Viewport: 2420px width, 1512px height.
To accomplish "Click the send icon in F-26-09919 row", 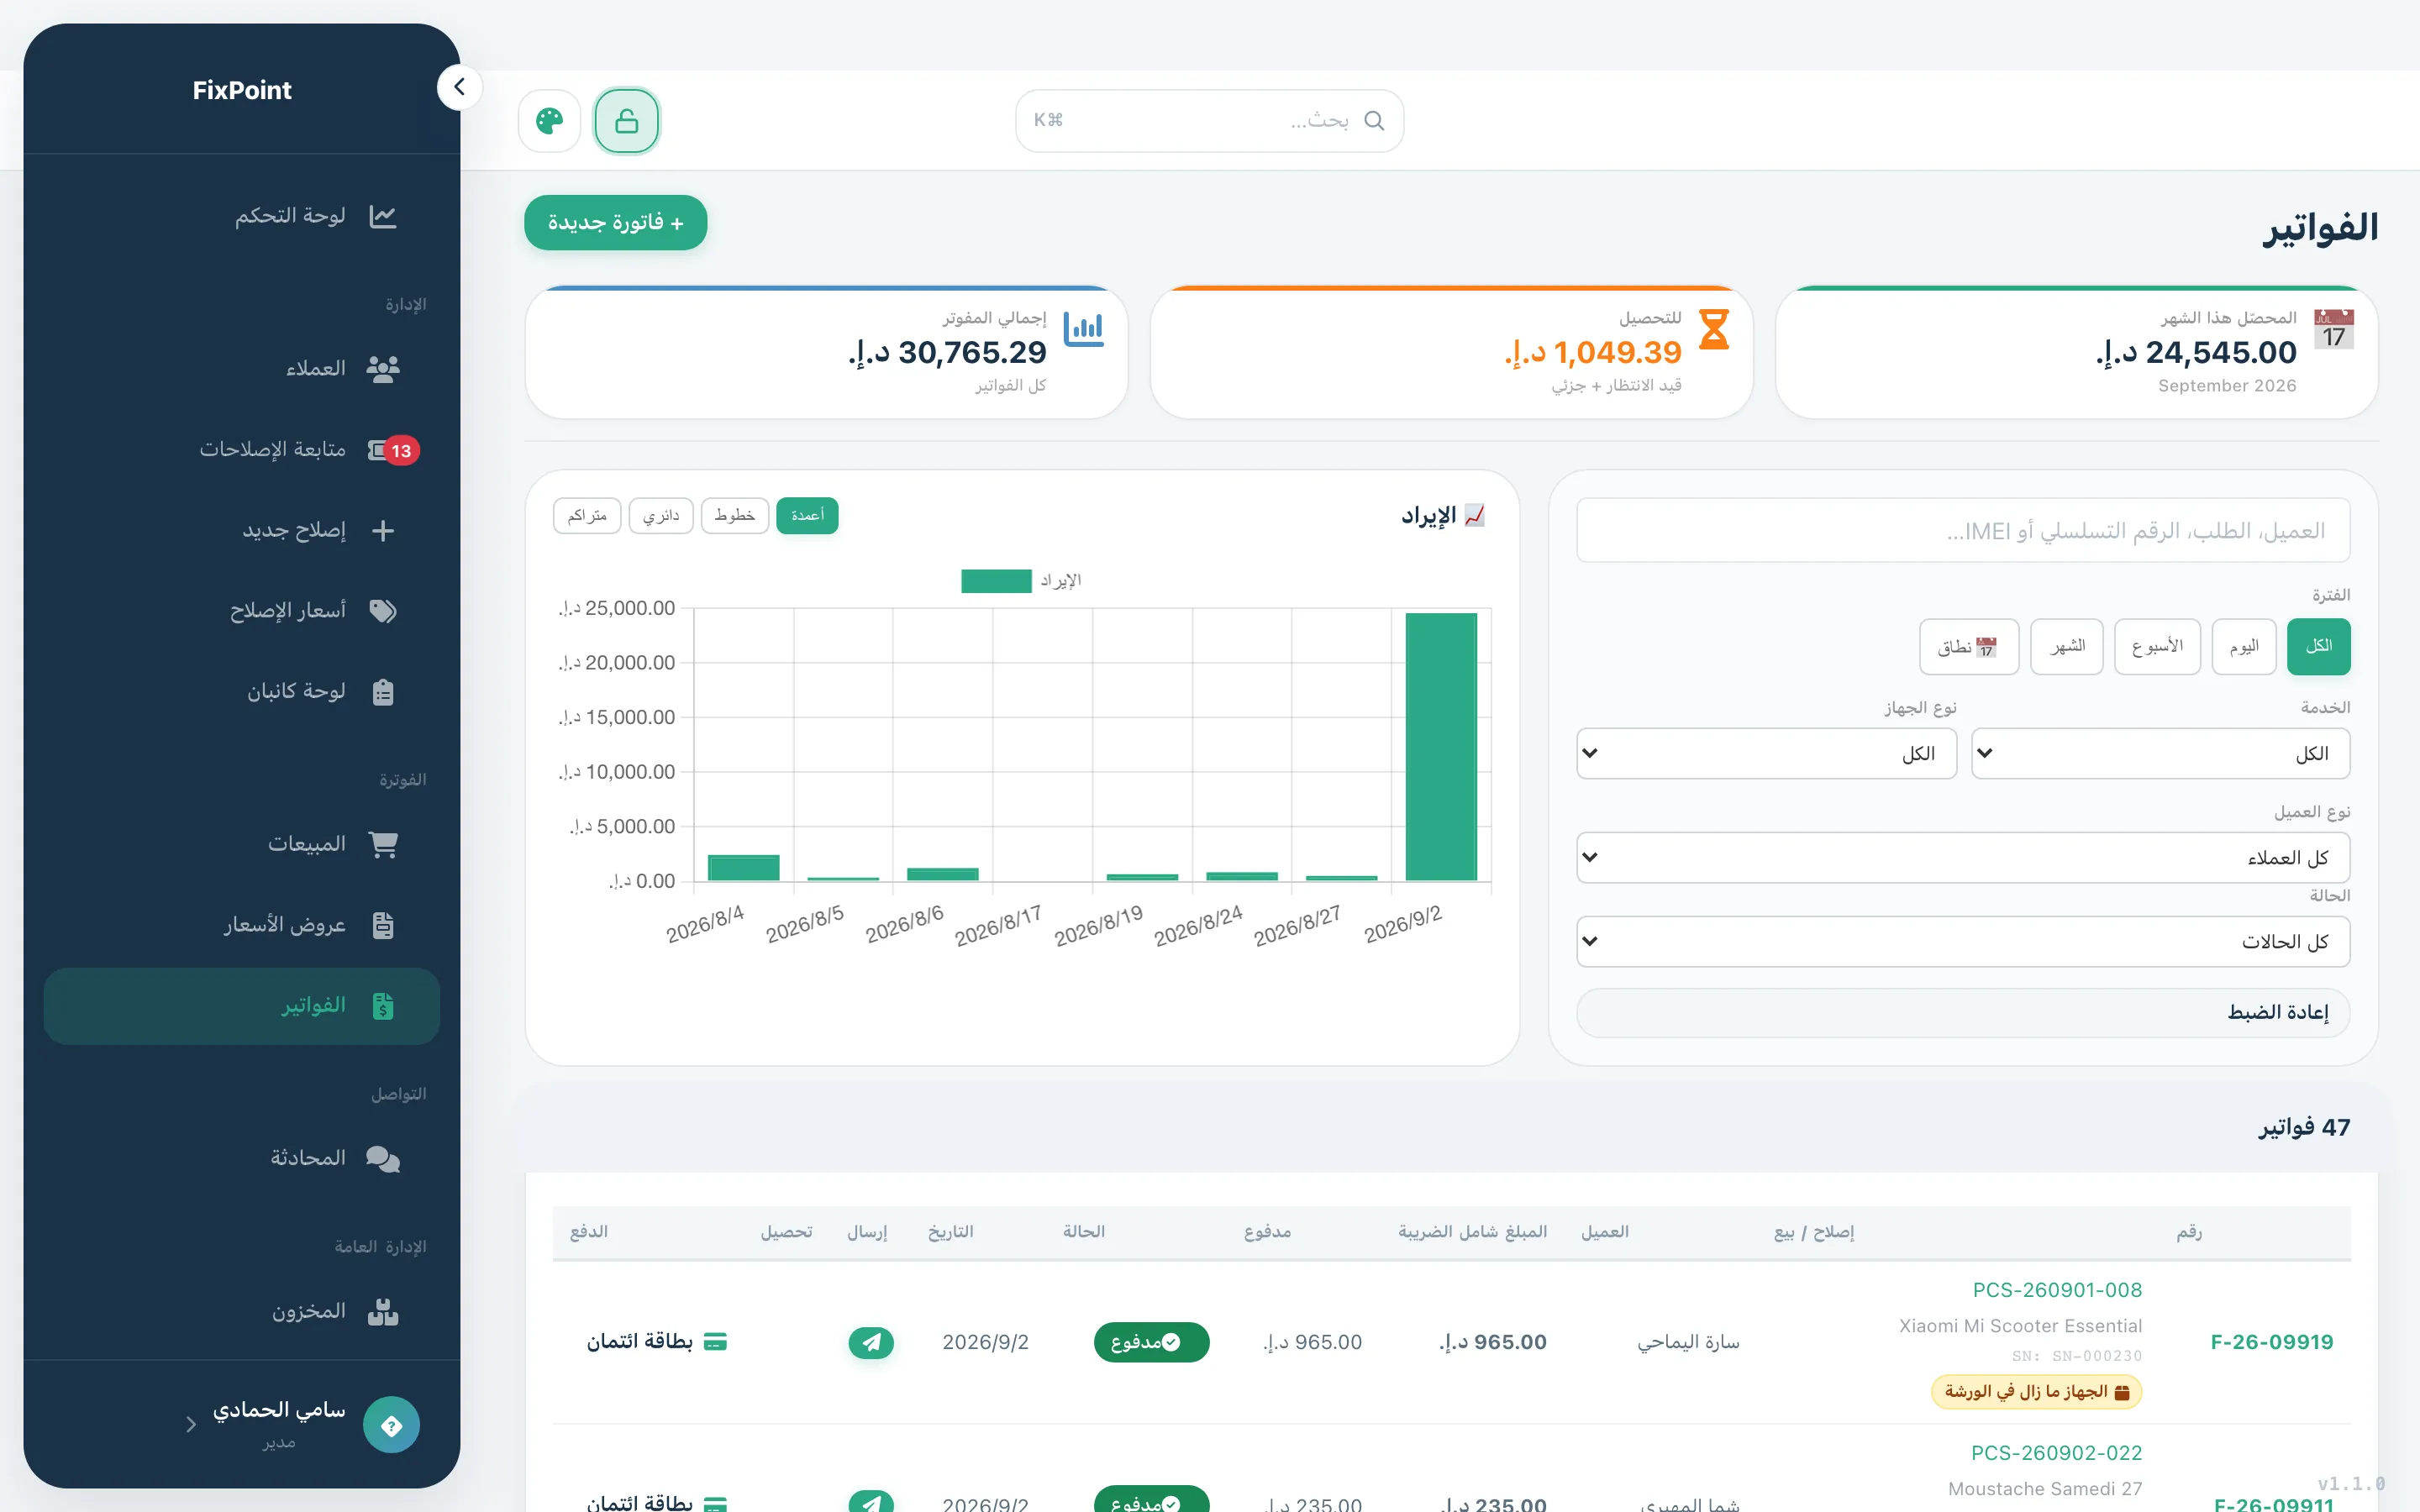I will tap(871, 1342).
